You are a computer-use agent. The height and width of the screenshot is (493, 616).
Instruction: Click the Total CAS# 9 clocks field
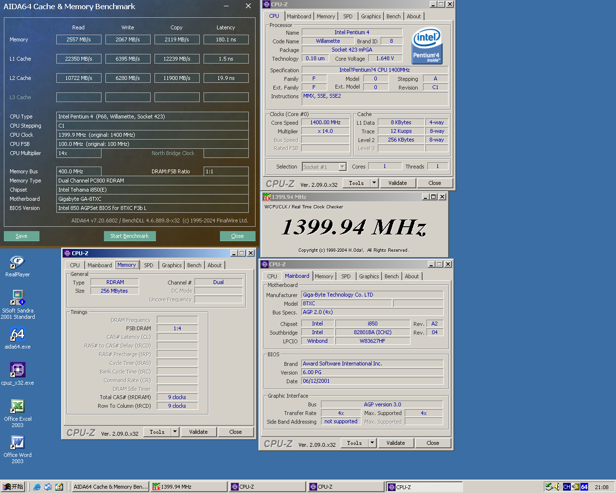pyautogui.click(x=177, y=397)
